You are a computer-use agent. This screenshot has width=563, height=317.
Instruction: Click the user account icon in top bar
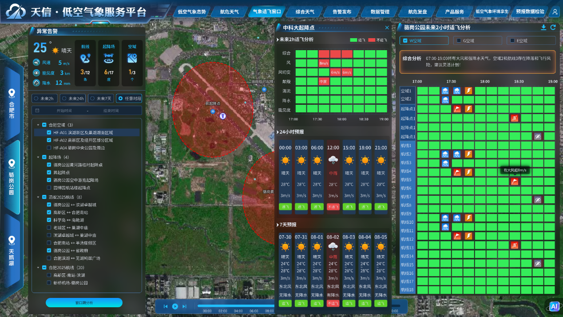[555, 12]
